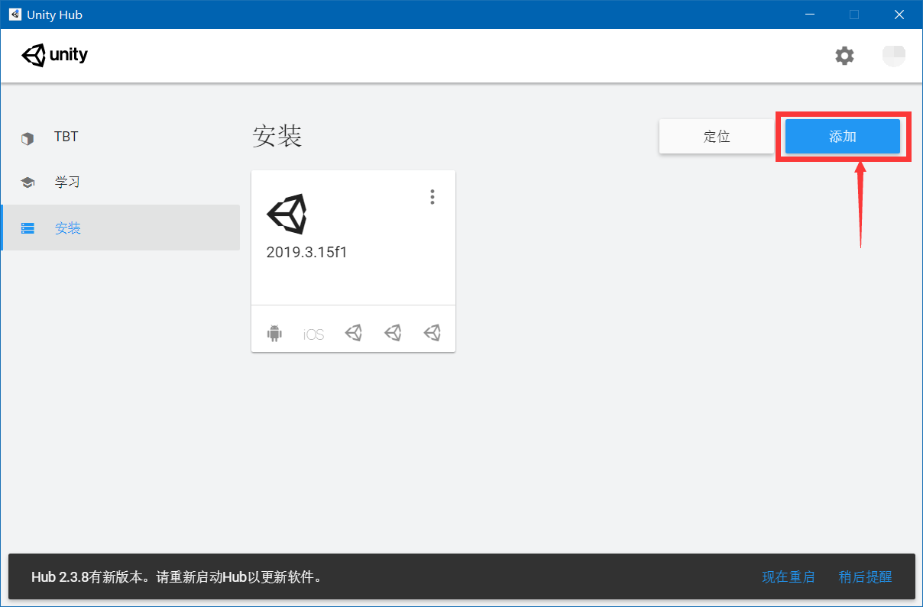Click the TBT cube icon in sidebar
This screenshot has height=607, width=923.
click(28, 138)
